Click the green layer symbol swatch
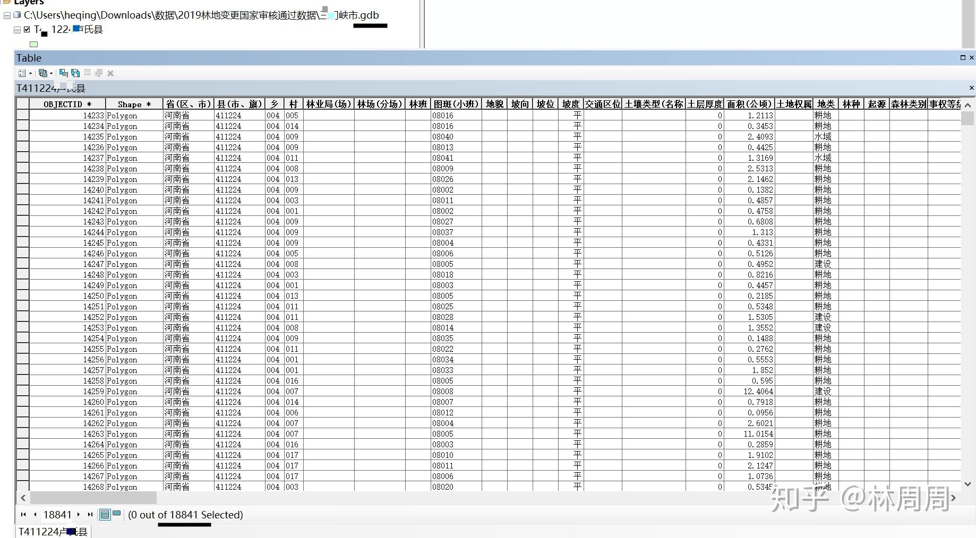Image resolution: width=976 pixels, height=538 pixels. click(x=34, y=44)
